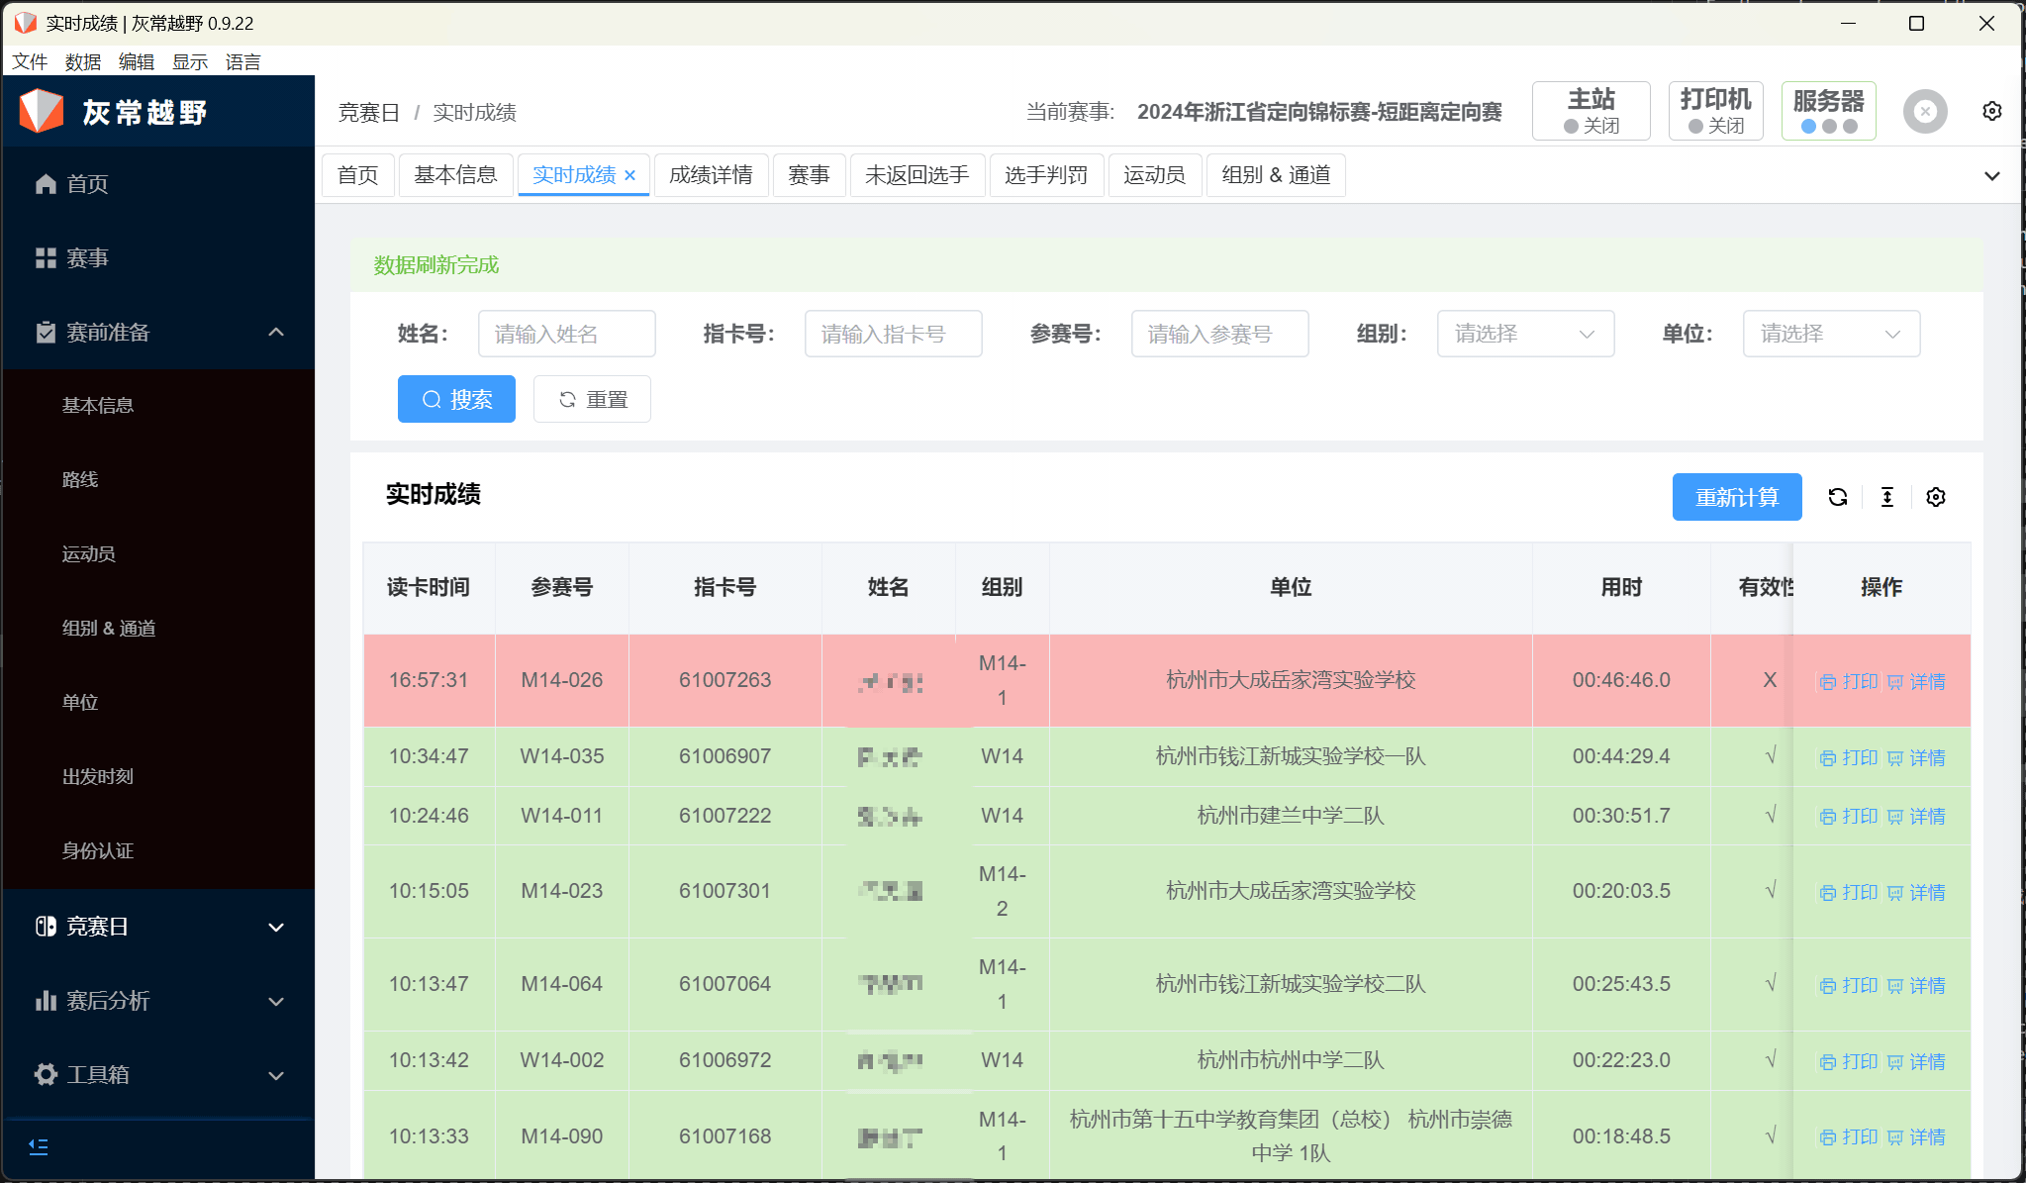Toggle the 服务器 status button

coord(1829,111)
